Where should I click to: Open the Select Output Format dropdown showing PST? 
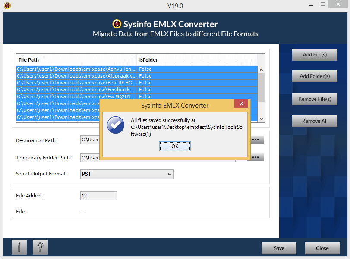pos(127,174)
